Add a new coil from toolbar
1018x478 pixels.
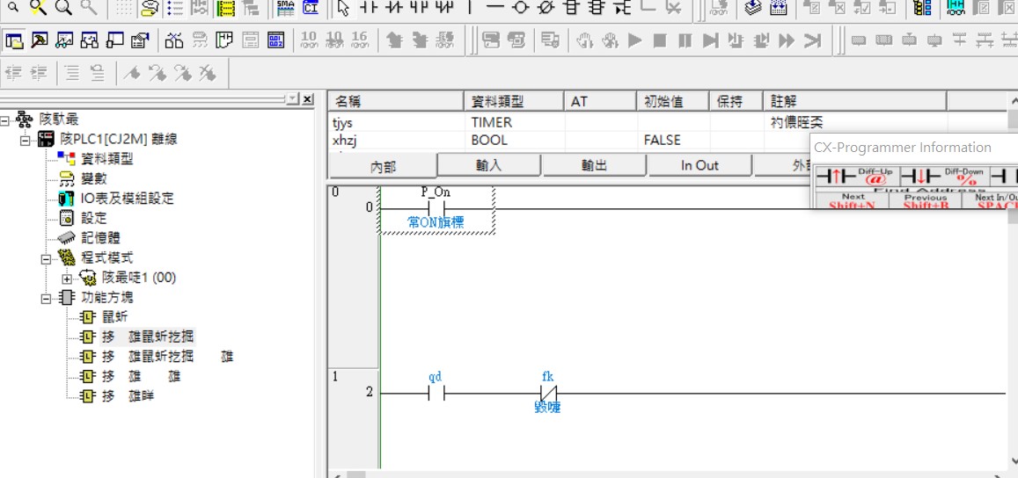[520, 9]
